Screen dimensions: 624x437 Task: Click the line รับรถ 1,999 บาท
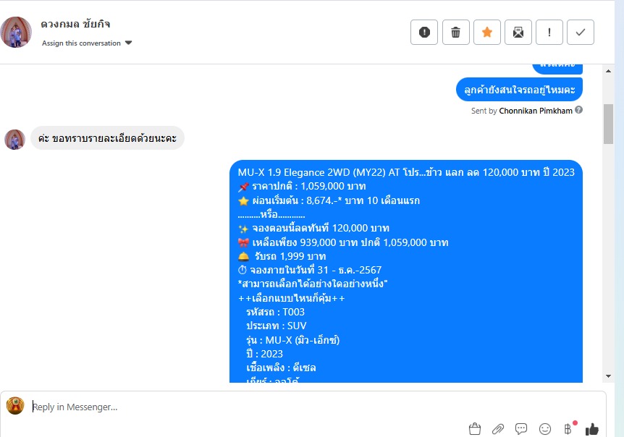(x=282, y=256)
